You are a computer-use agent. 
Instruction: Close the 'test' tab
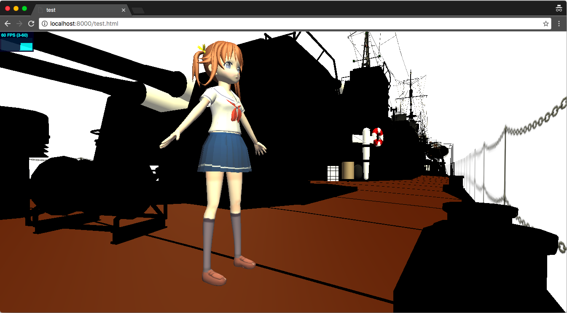(x=124, y=10)
